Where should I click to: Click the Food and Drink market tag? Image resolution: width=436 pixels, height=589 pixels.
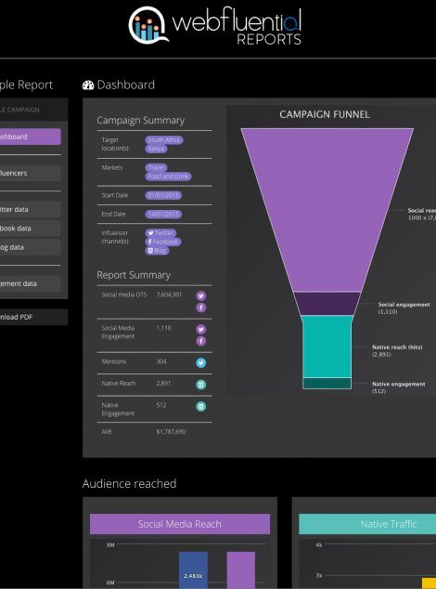[x=168, y=177]
